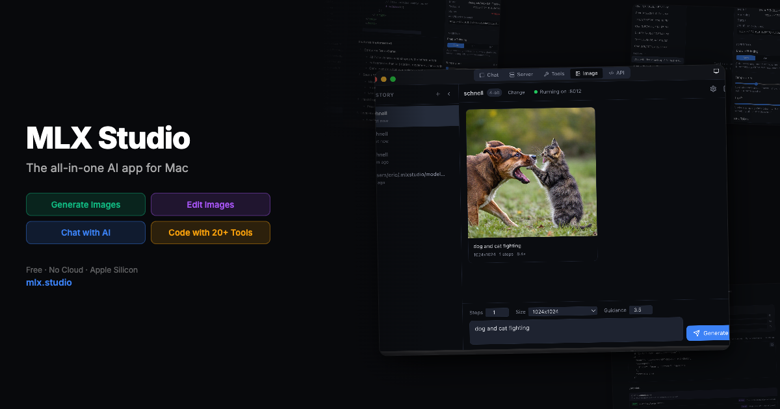Click the generated dog and cat image

pos(531,173)
